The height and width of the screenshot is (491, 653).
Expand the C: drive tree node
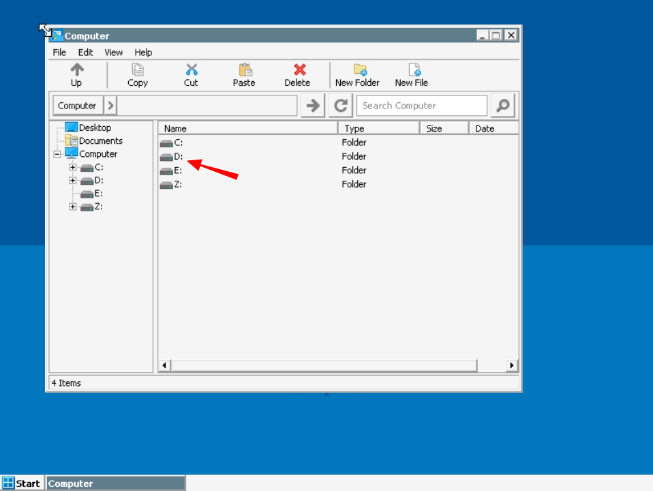[x=72, y=167]
